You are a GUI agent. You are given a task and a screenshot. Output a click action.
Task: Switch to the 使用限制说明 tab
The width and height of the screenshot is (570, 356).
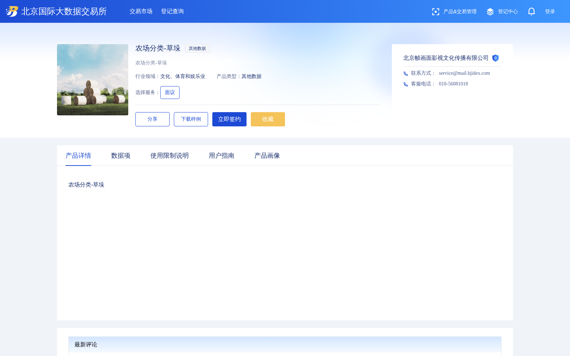170,156
